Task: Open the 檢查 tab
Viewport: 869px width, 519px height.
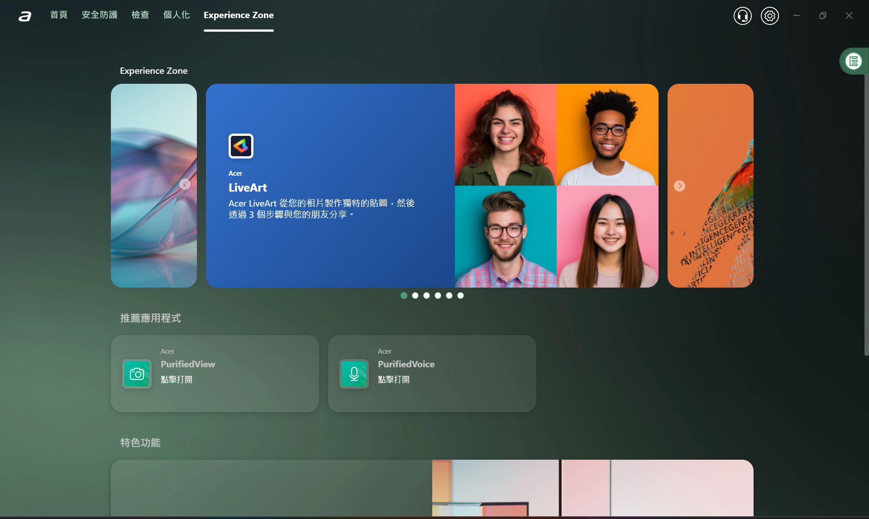Action: [140, 15]
